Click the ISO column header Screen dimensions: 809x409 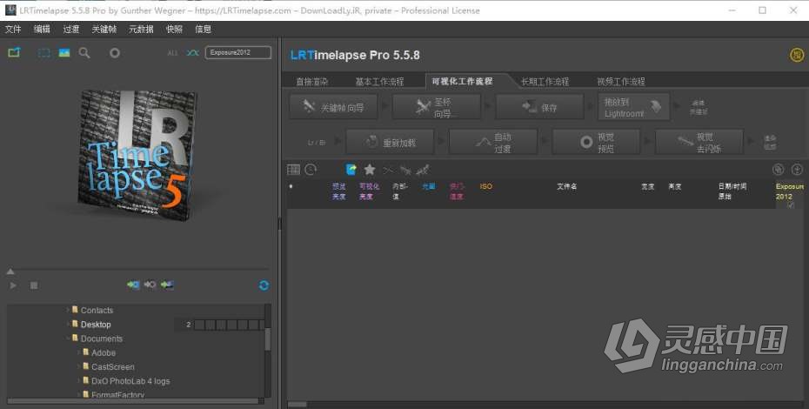coord(486,186)
